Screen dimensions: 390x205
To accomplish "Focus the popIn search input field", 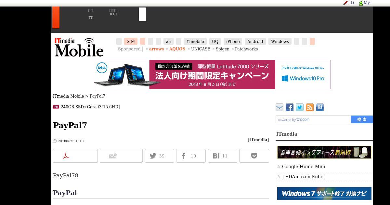I will pos(313,119).
